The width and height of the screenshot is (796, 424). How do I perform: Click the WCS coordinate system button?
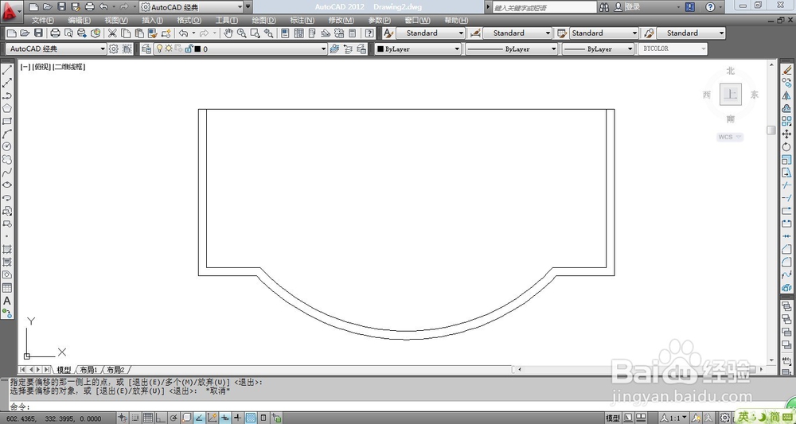pos(730,137)
